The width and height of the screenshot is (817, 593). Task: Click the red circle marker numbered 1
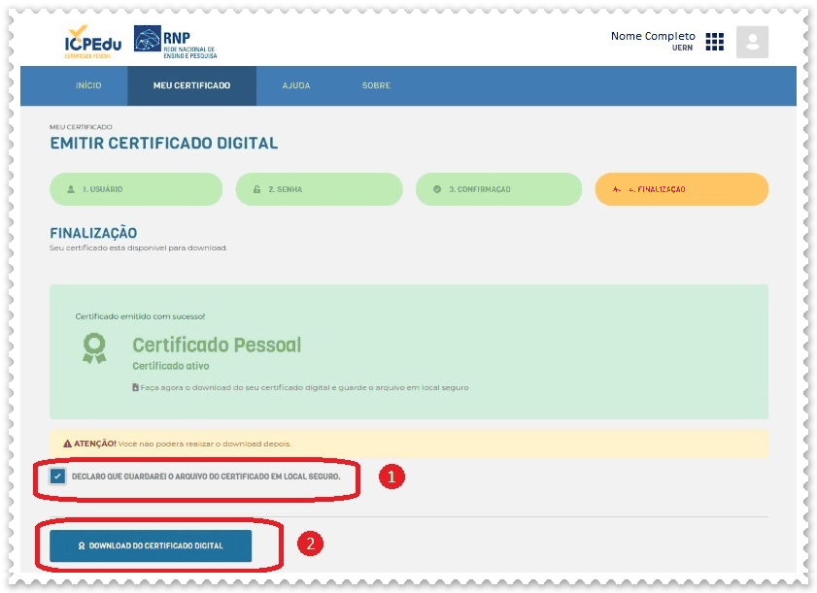tap(391, 478)
